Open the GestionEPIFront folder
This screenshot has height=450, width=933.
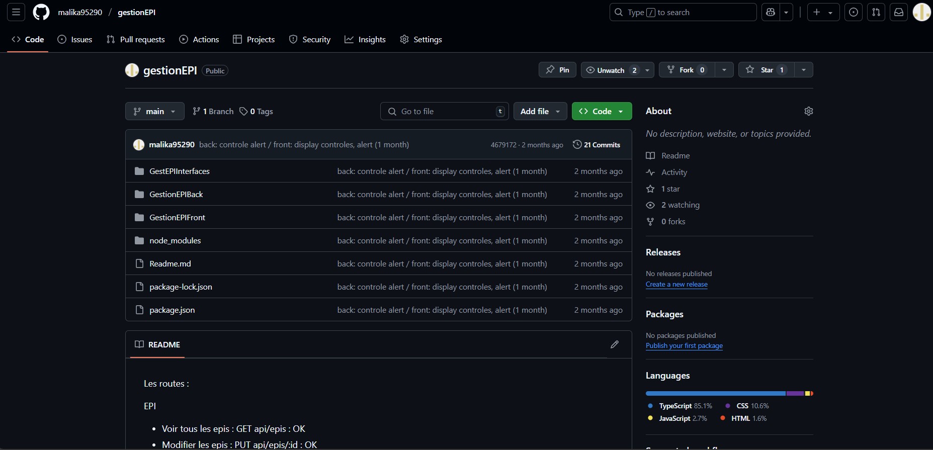[x=177, y=217]
